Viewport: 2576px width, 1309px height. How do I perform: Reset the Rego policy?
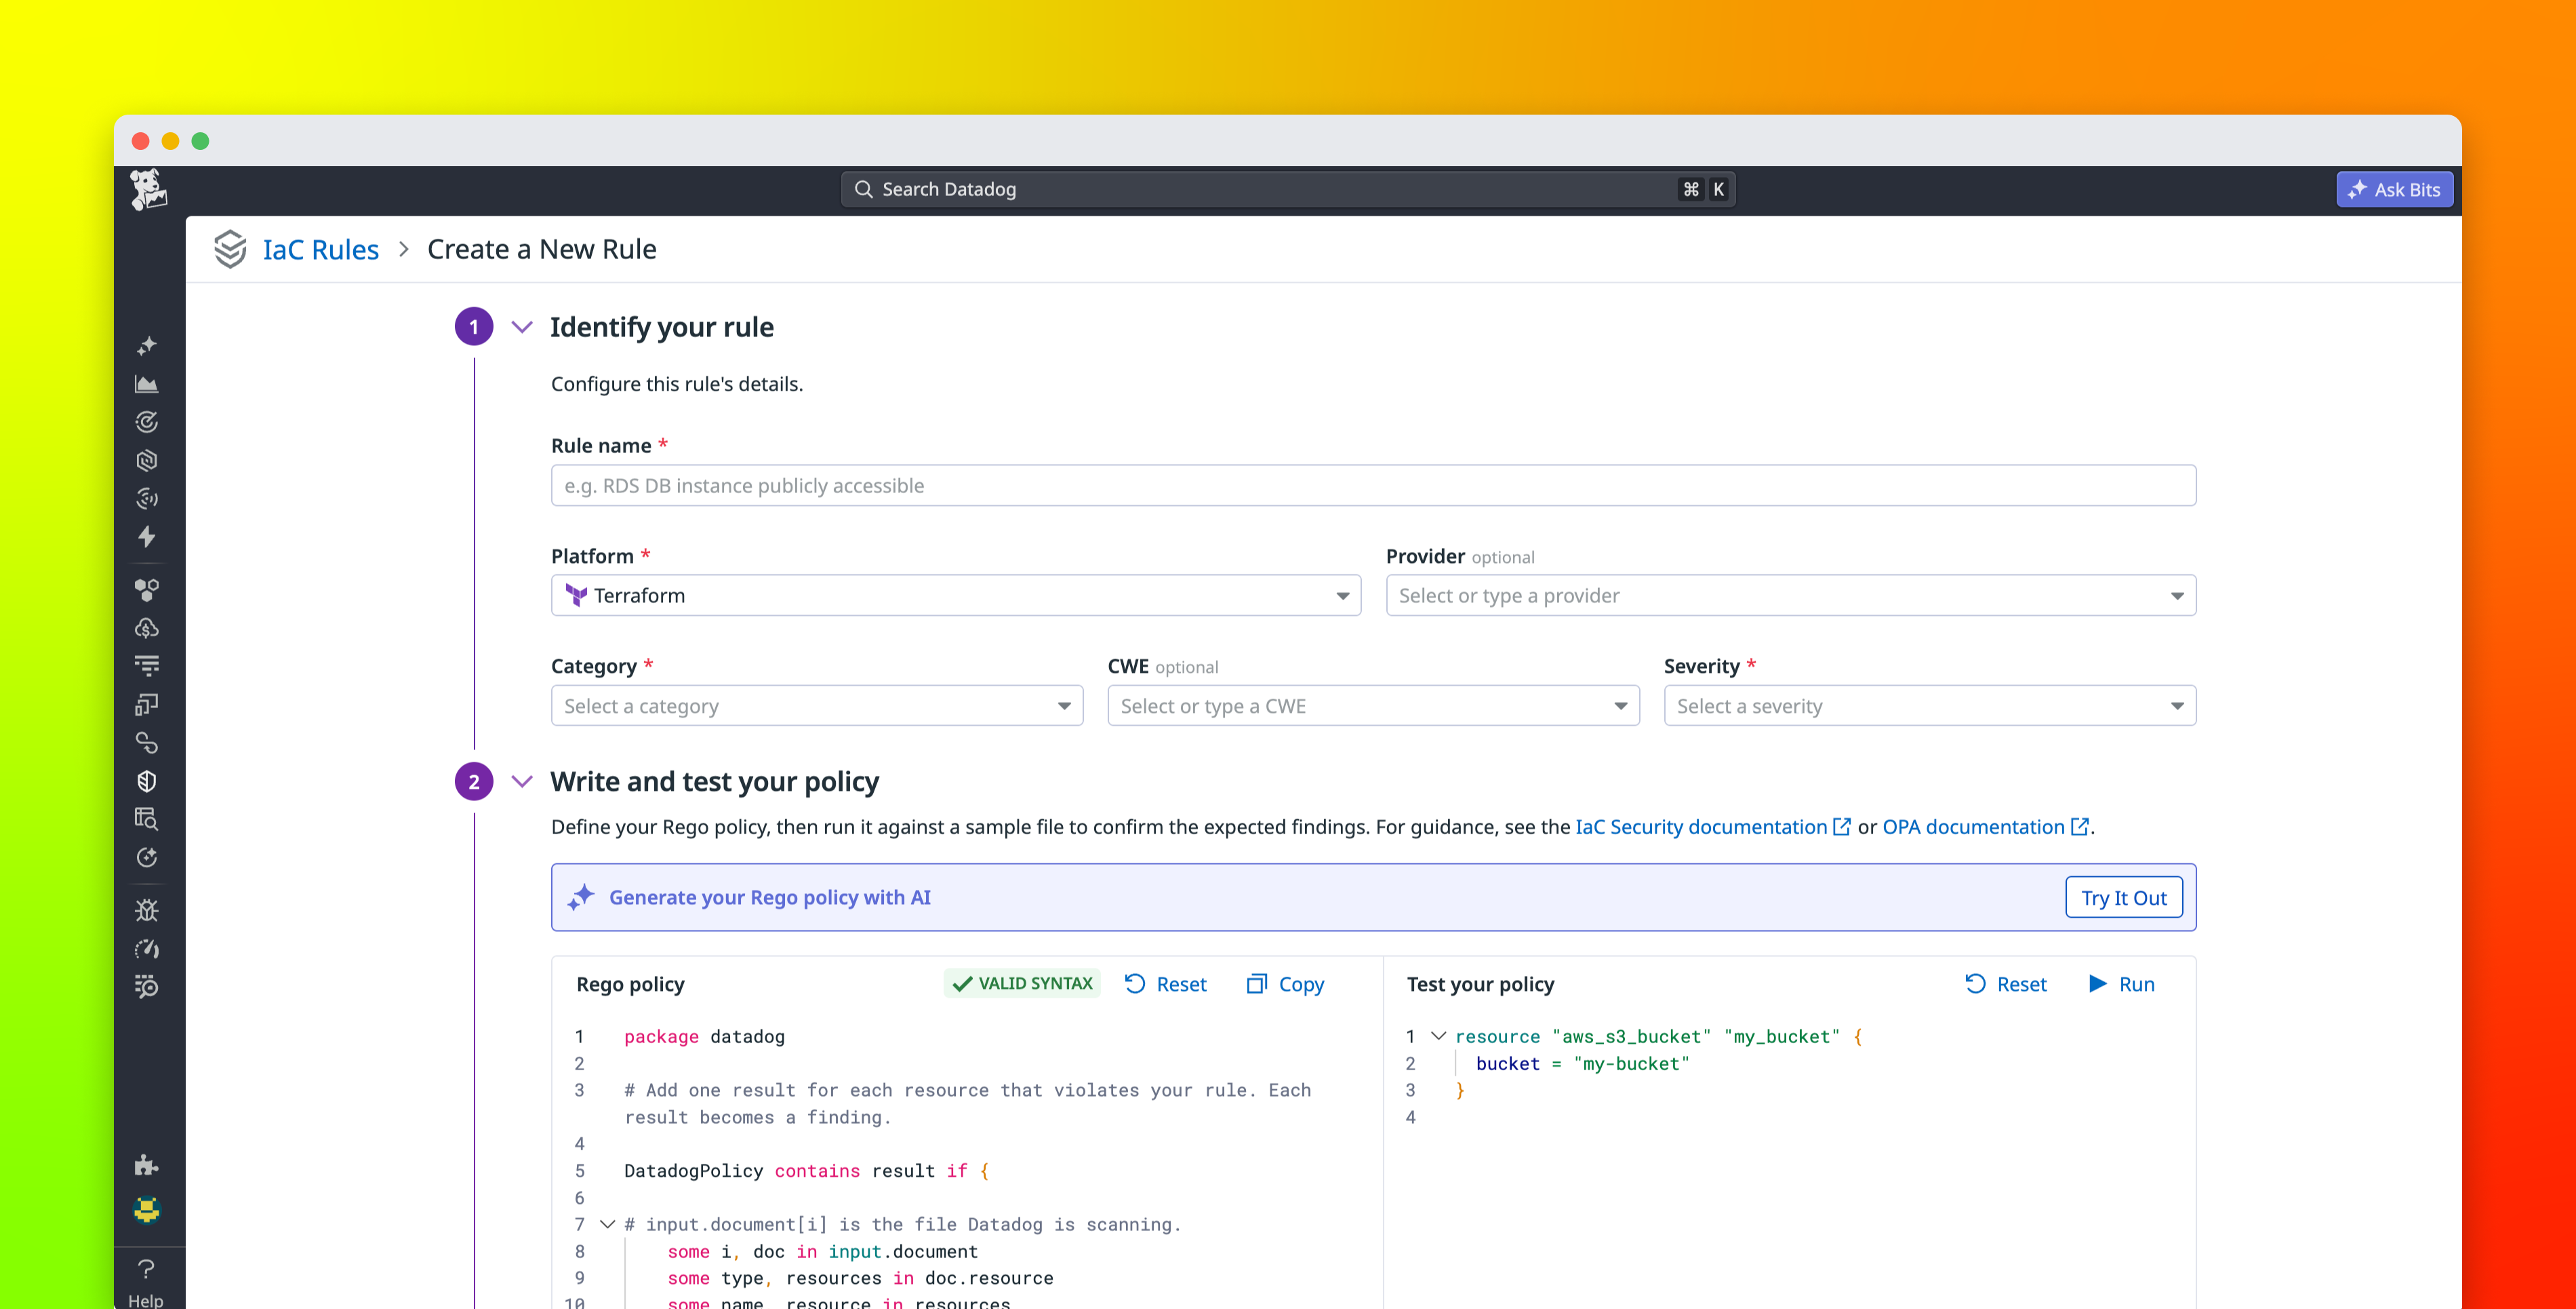[x=1166, y=983]
